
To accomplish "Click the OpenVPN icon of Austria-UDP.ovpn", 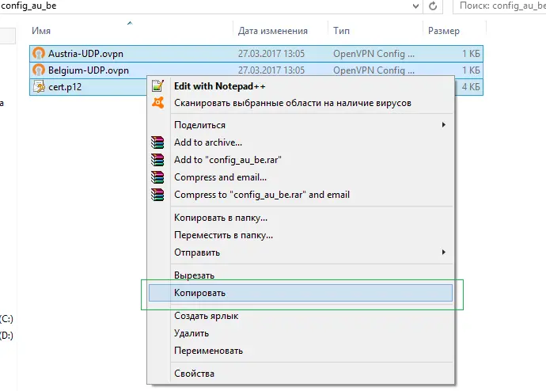I will (x=39, y=53).
